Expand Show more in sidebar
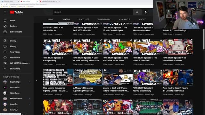This screenshot has width=205, height=115. (x=15, y=69)
